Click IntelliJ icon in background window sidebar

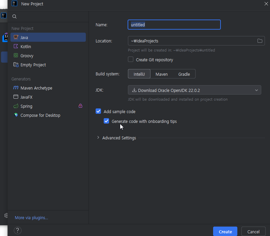pos(4,15)
